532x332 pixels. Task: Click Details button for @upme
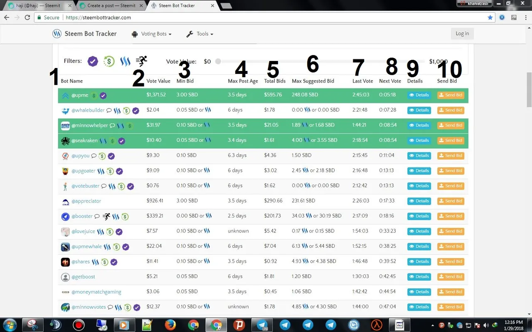419,95
